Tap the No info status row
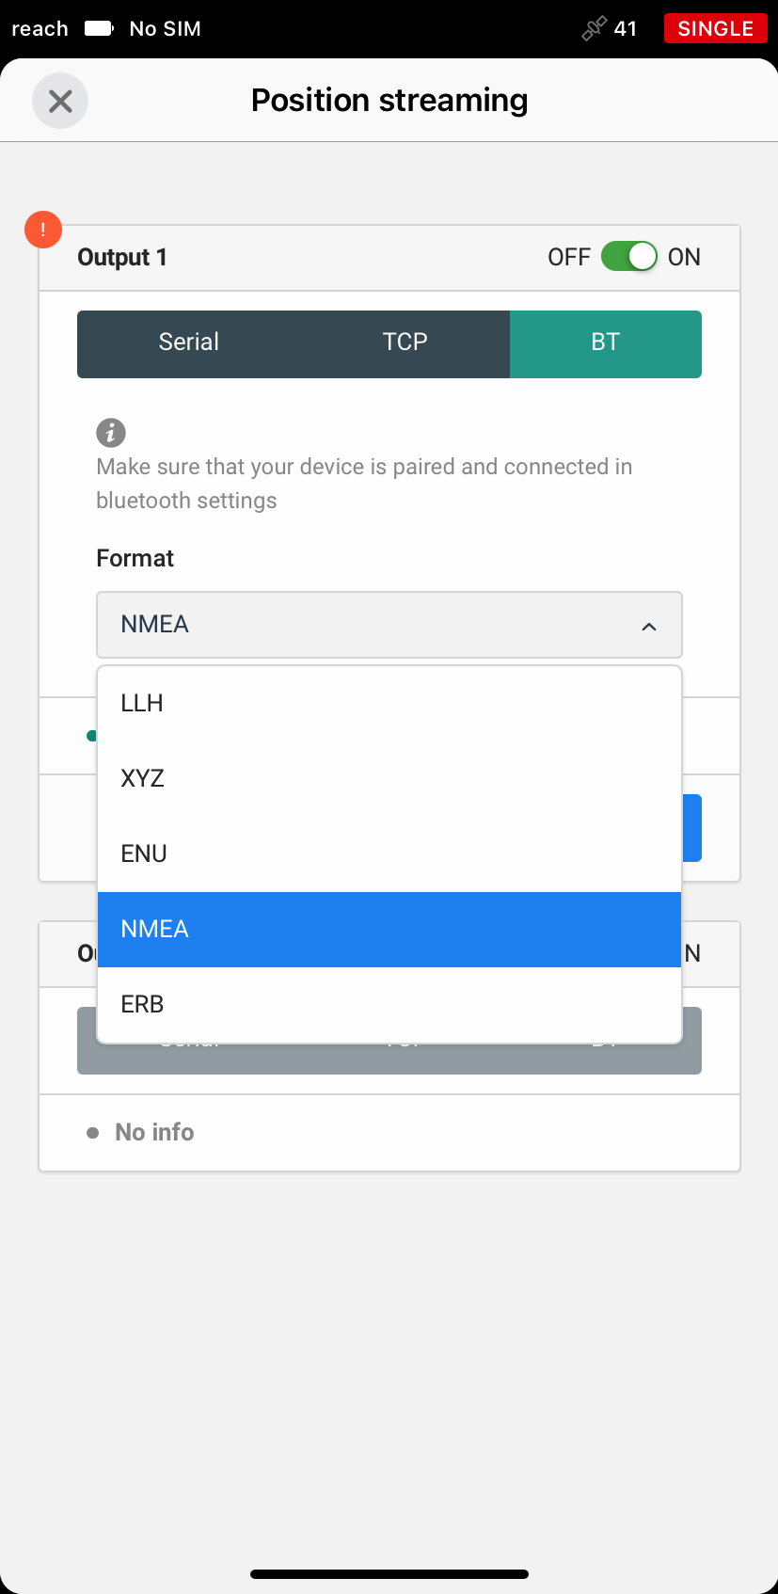The image size is (778, 1594). click(389, 1133)
